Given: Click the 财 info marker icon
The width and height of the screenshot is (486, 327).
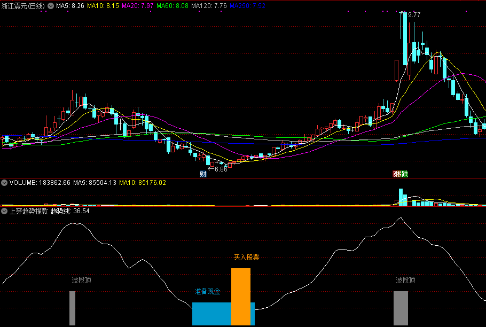Looking at the screenshot, I should (203, 174).
